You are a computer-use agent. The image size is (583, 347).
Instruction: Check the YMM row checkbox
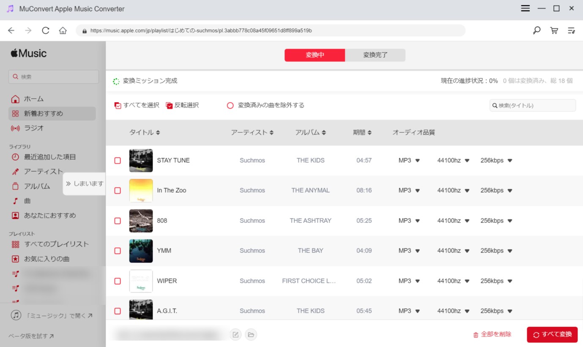point(118,251)
